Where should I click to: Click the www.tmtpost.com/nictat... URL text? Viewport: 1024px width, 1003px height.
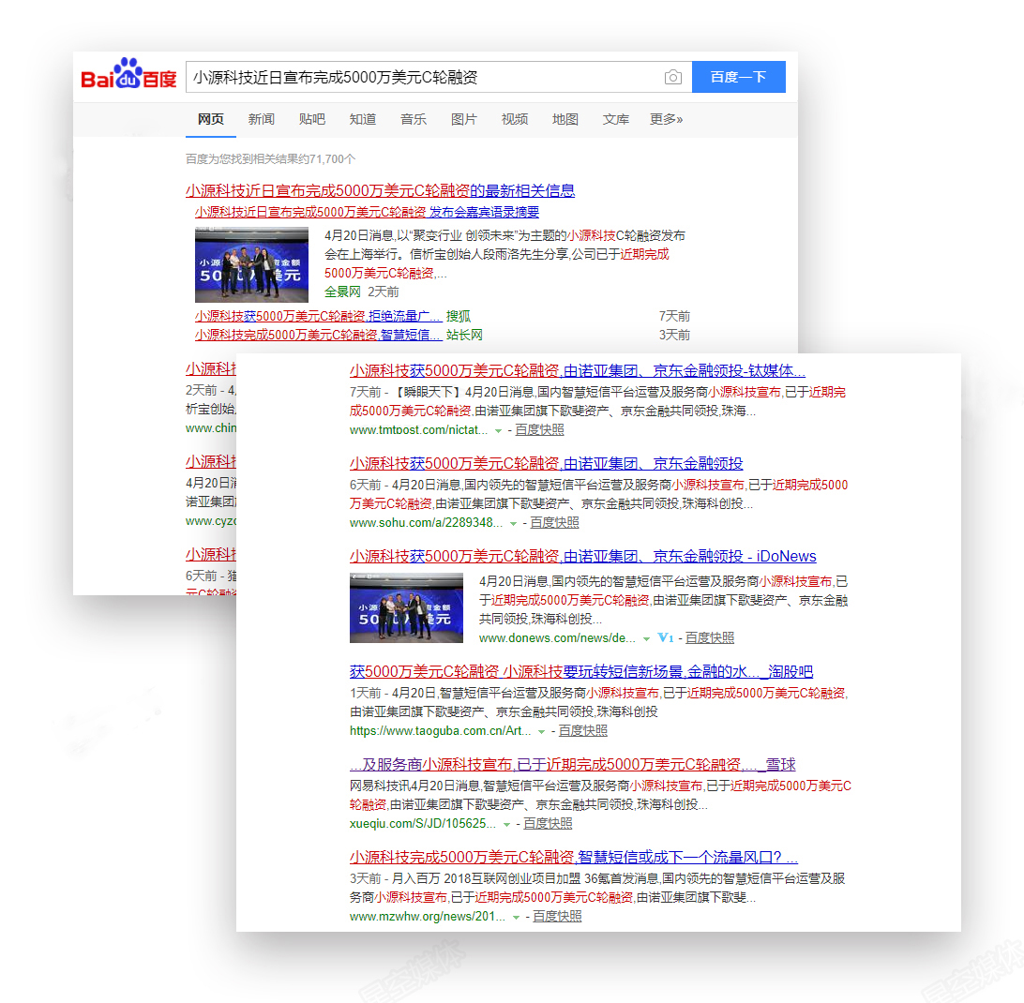coord(418,429)
